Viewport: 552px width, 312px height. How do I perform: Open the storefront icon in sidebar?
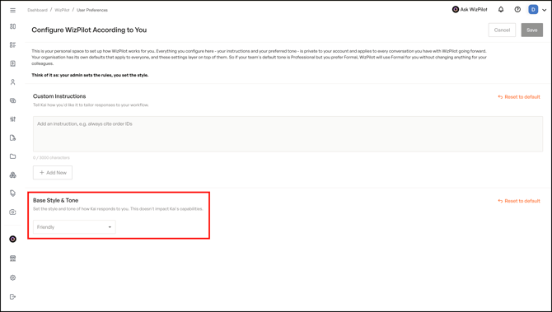coord(12,258)
